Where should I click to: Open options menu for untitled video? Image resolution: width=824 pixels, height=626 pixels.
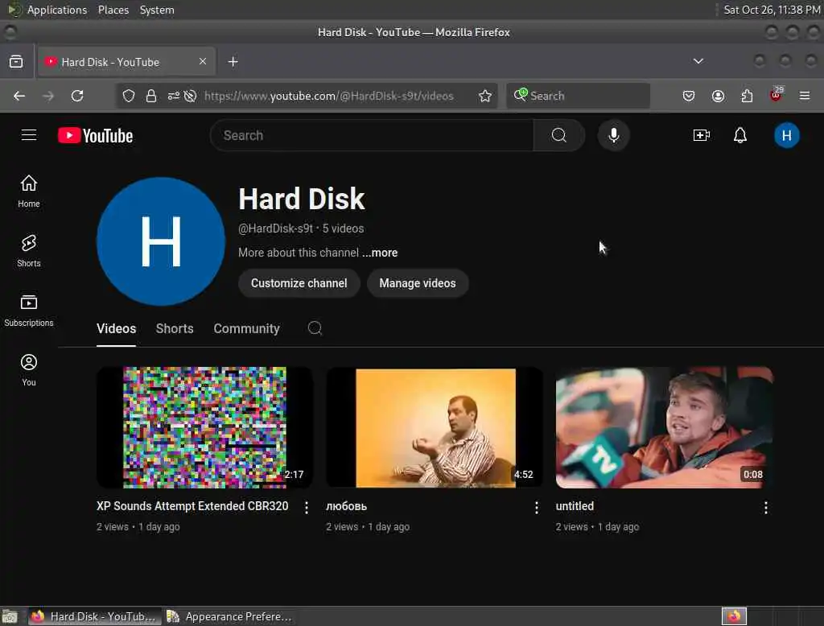click(766, 507)
